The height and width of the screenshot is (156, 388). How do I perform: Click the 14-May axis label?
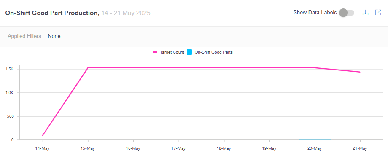(x=43, y=148)
